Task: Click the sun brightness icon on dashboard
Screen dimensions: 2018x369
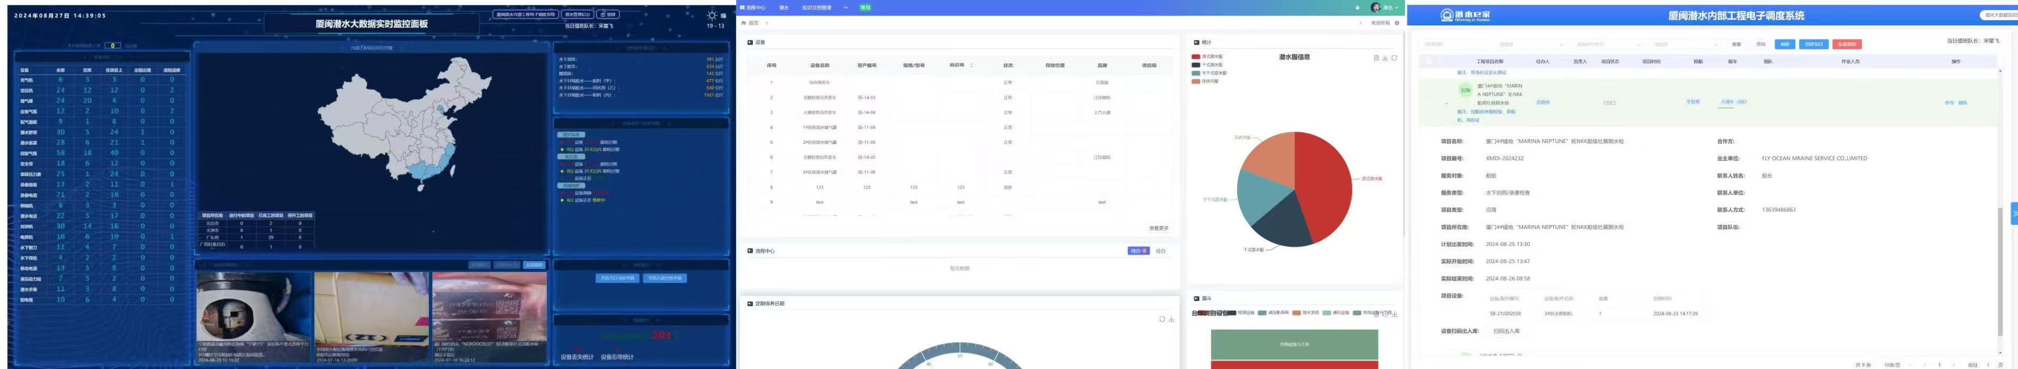Action: [711, 15]
